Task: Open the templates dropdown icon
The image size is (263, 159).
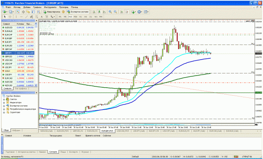Action: tap(146, 12)
